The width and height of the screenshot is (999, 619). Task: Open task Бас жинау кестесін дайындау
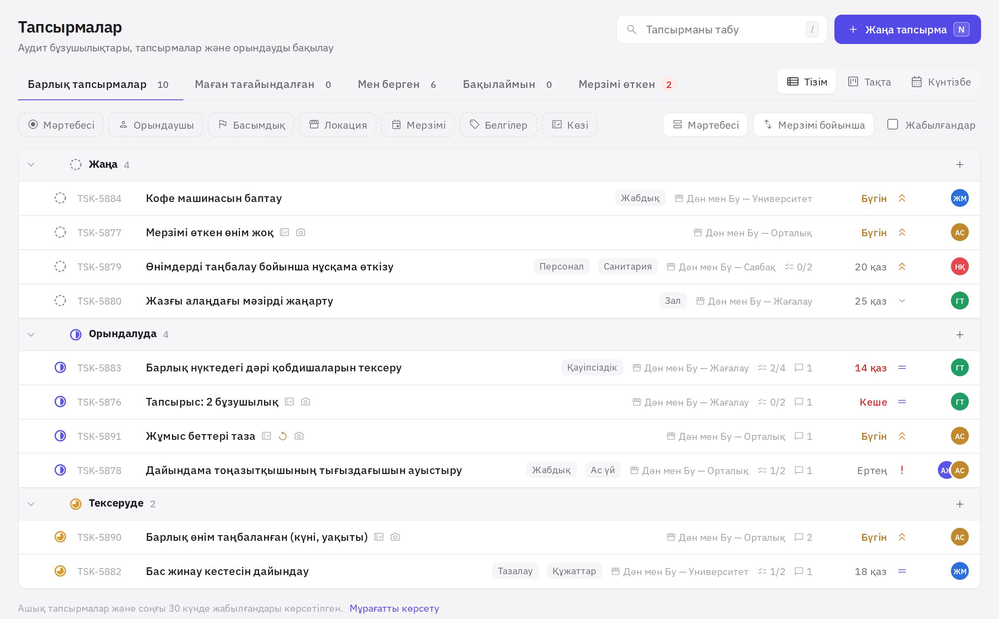point(227,571)
